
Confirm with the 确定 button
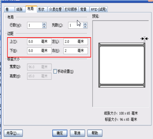pyautogui.click(x=60, y=133)
